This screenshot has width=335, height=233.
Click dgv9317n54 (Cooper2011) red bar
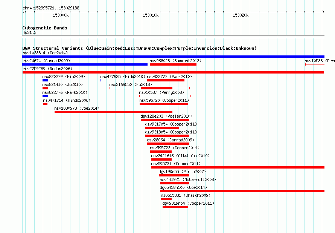(162, 128)
